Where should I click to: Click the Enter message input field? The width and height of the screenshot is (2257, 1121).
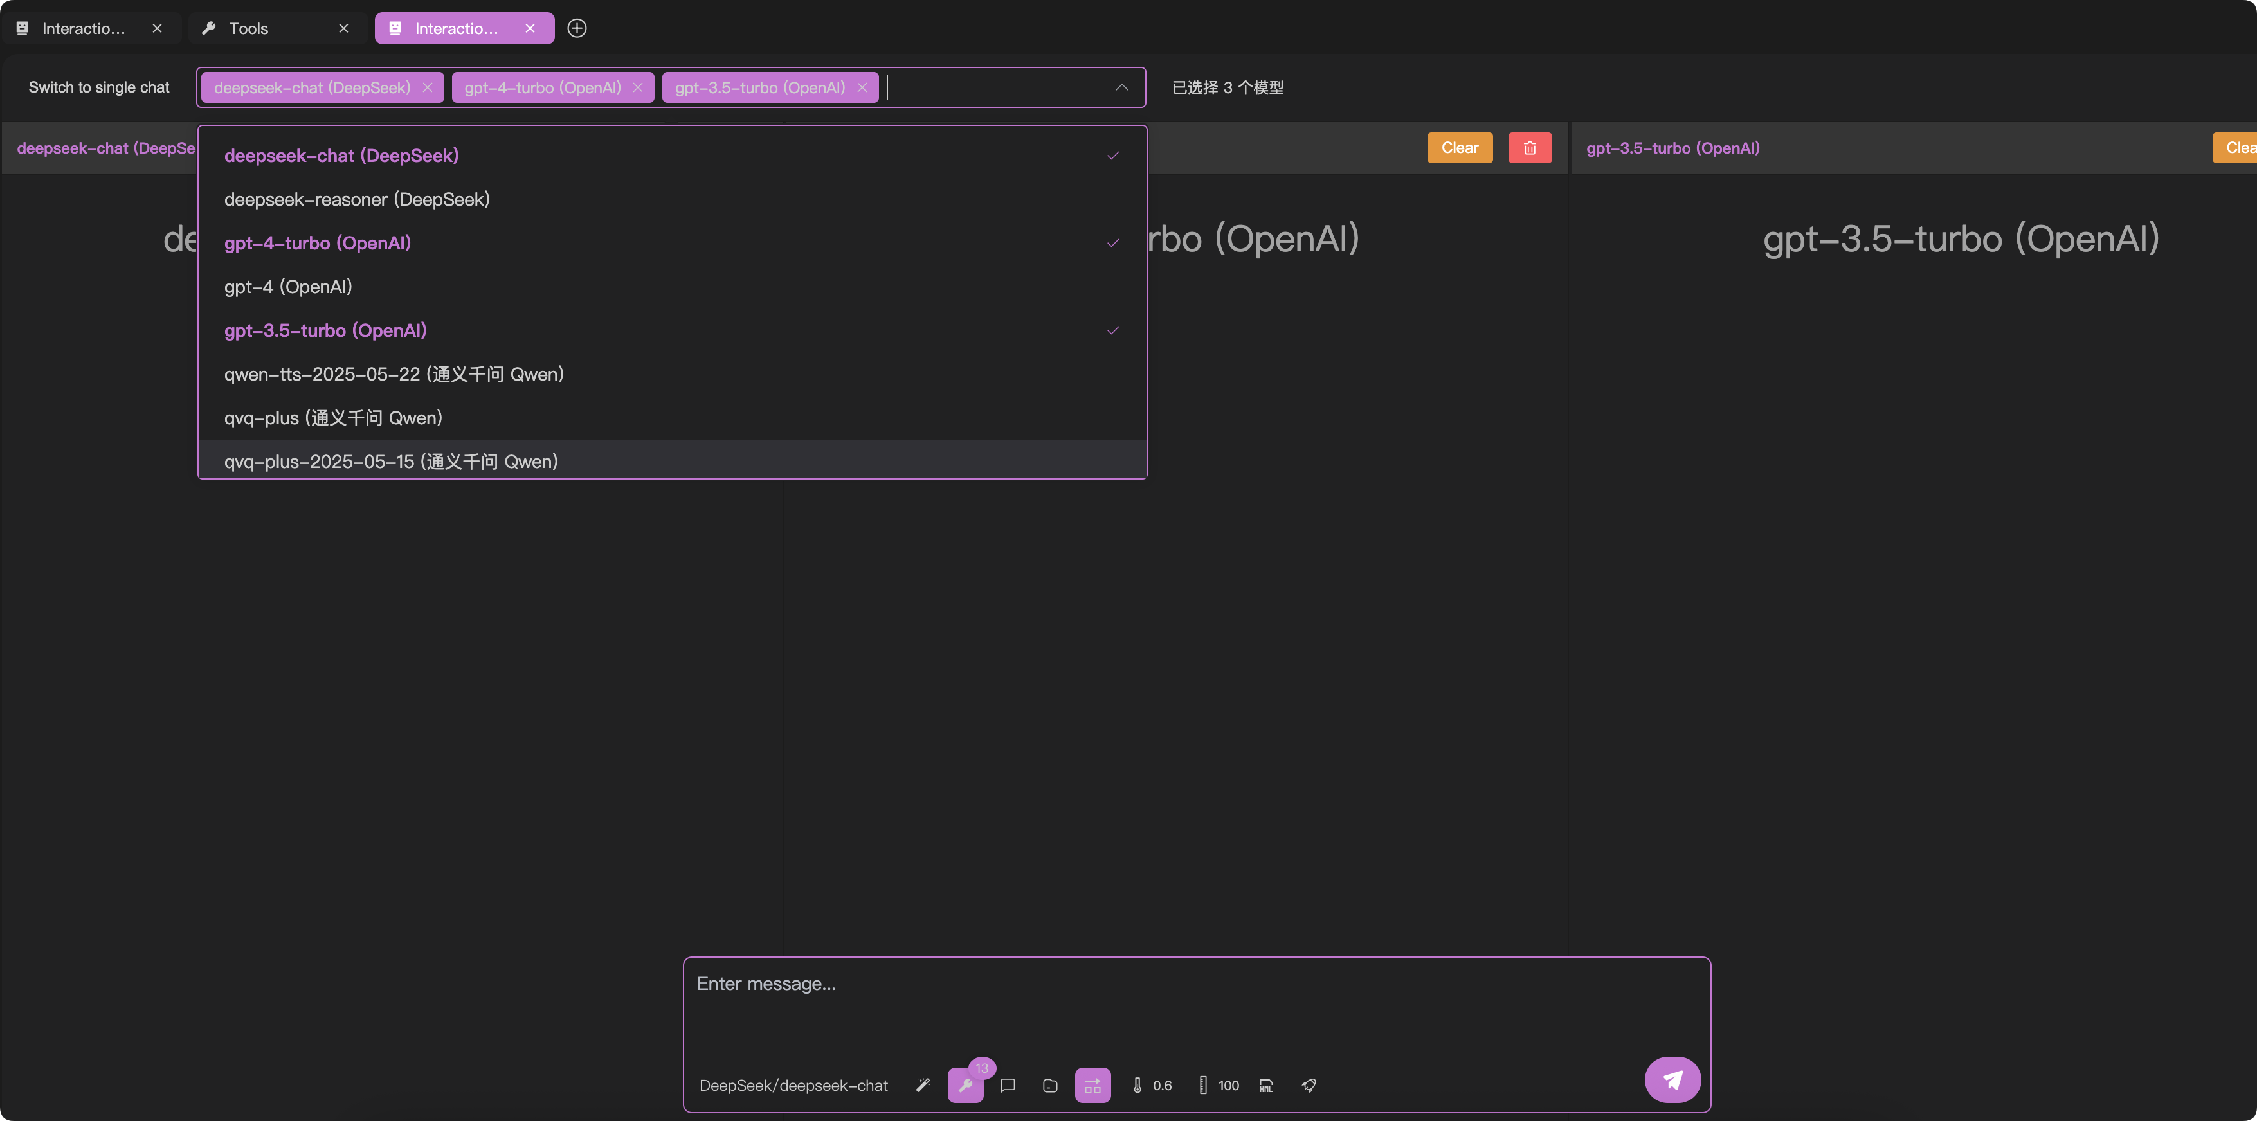point(1195,1007)
